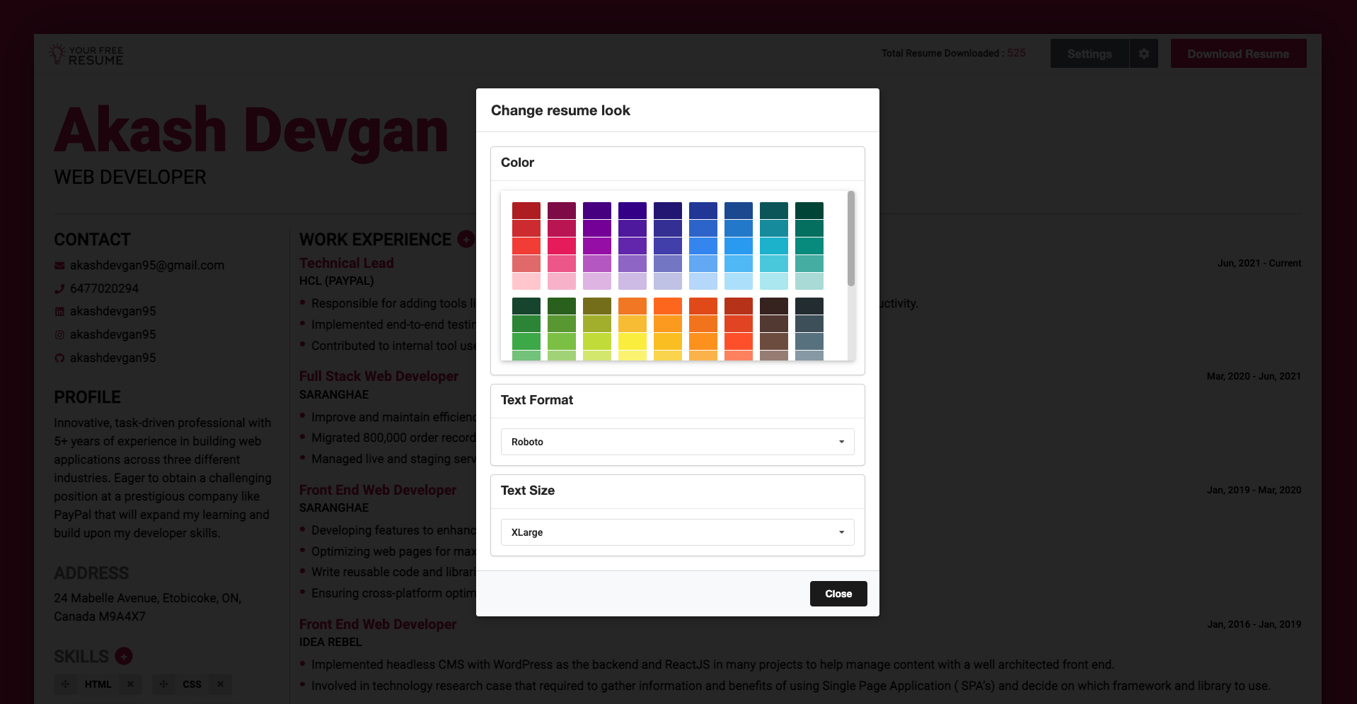Click the IDEA REBEL company name

330,643
